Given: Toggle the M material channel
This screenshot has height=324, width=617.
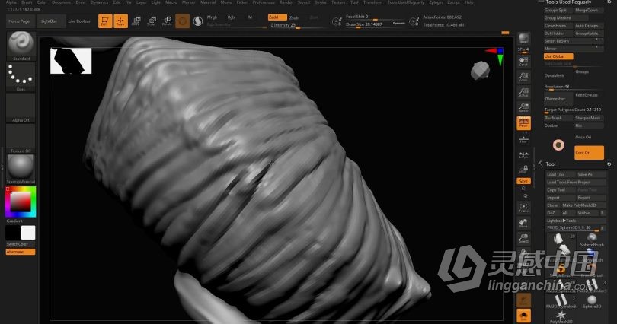Looking at the screenshot, I should 251,17.
